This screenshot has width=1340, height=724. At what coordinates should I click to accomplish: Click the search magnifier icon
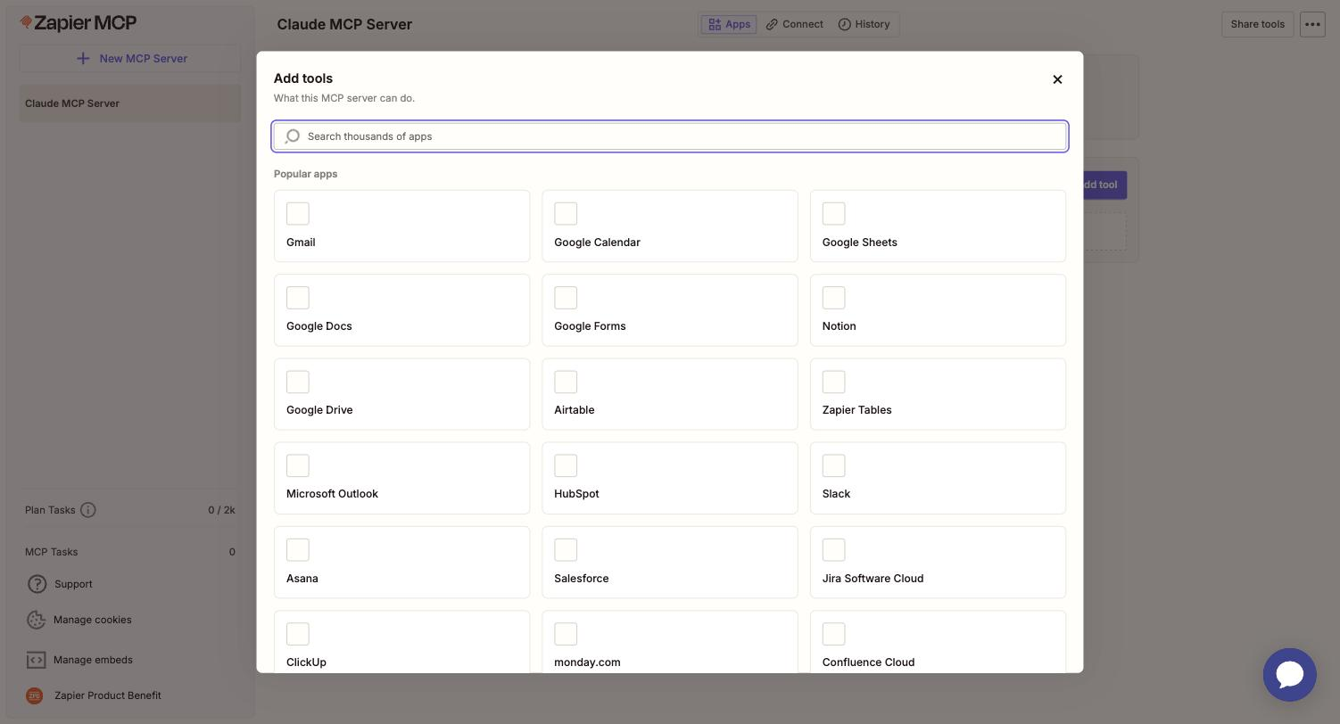(x=293, y=136)
